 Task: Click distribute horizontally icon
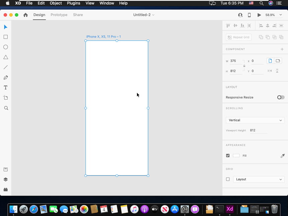[249, 25]
